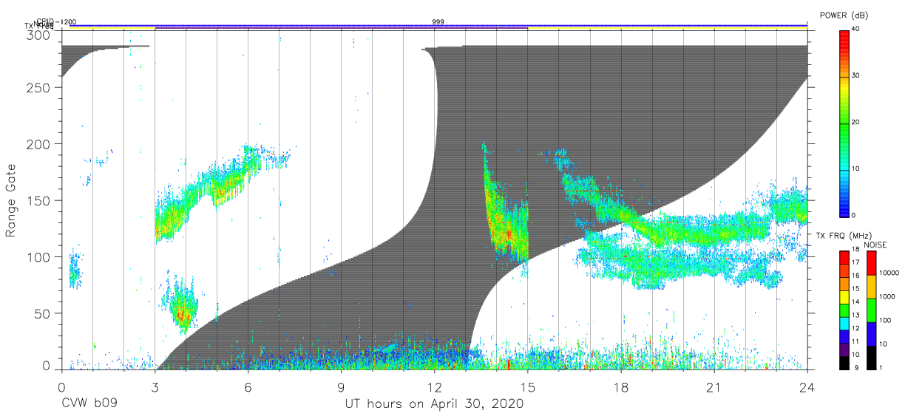Click the '15' UT hours axis tick label
Viewport: 908px width, 419px height.
(x=528, y=386)
